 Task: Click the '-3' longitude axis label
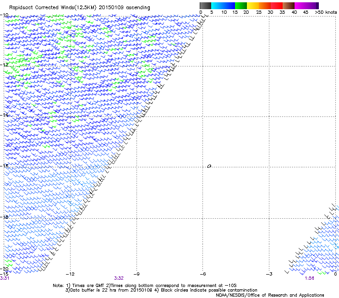(269, 274)
